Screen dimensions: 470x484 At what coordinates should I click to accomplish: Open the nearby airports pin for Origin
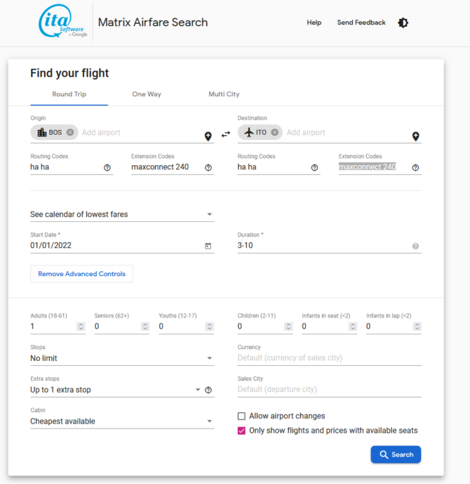208,136
